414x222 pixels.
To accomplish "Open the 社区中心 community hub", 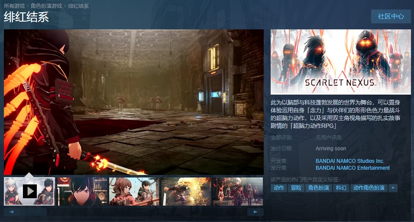I will [391, 16].
